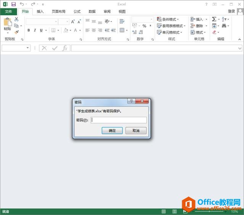The height and width of the screenshot is (215, 244).
Task: Click Decrease Decimal icon
Action: pos(141,32)
